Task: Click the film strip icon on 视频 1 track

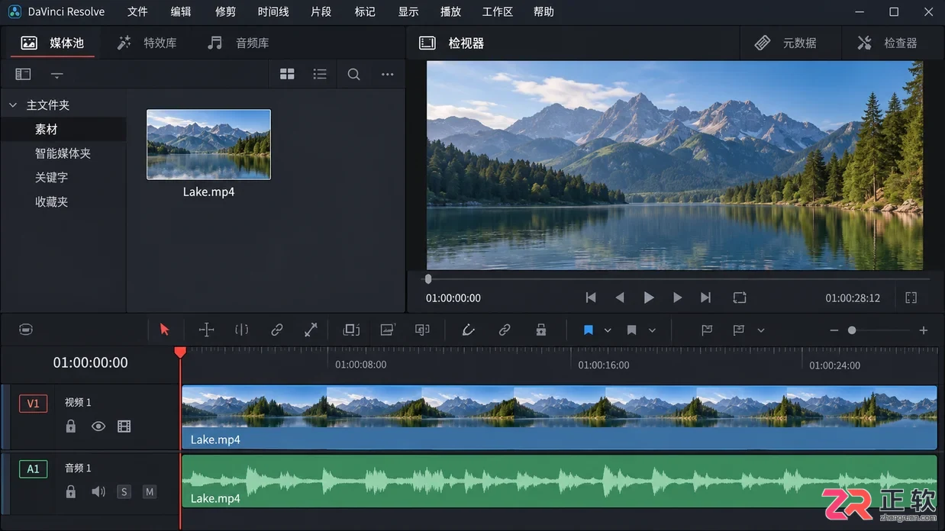Action: [124, 426]
